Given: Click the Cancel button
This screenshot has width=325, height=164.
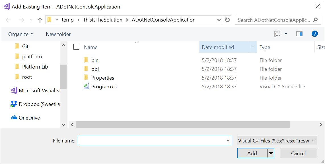Looking at the screenshot, I should pos(298,153).
